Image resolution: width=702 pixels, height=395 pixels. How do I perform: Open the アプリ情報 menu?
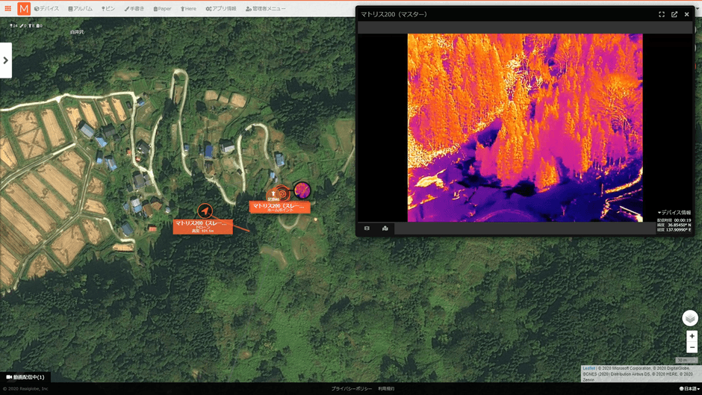[221, 8]
